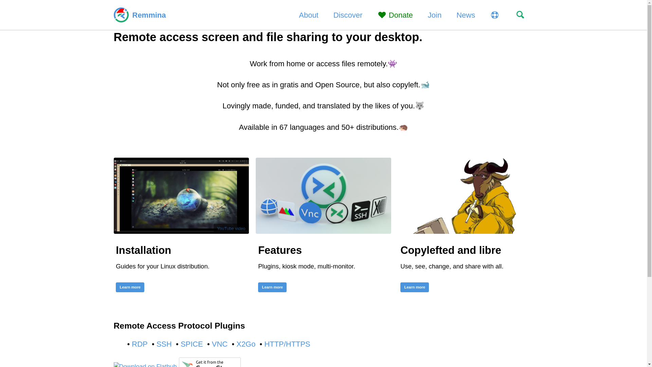This screenshot has width=652, height=367.
Task: Click 'Guides for your Linux distribution.' text
Action: point(162,266)
